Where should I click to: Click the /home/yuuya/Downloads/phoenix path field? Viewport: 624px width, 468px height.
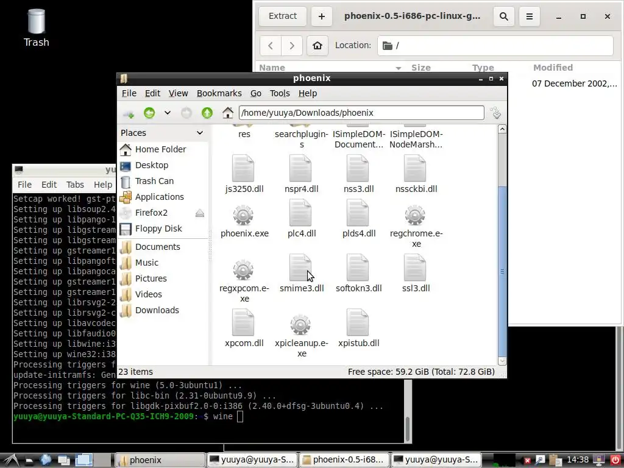tap(361, 113)
